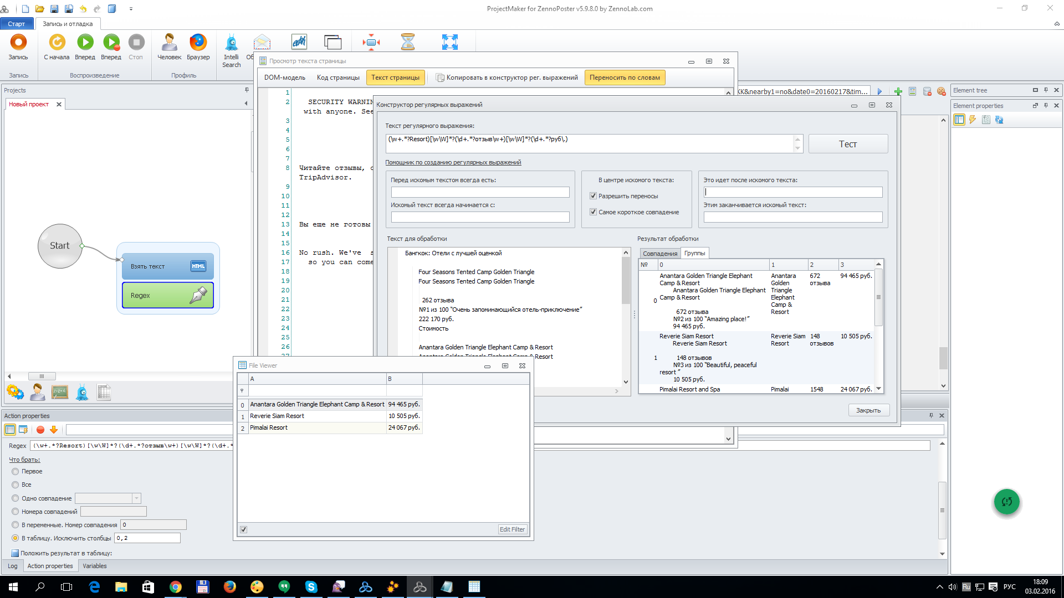Open the Одно совпадение dropdown
1064x598 pixels.
pos(136,498)
